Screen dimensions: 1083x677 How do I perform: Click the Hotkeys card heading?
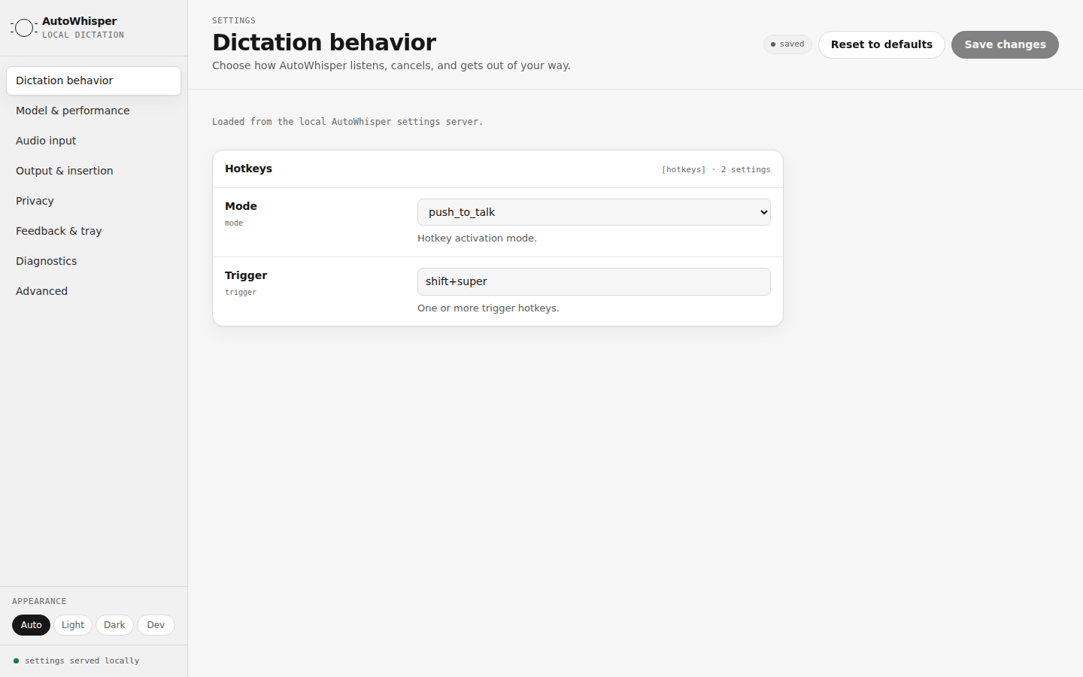tap(248, 168)
